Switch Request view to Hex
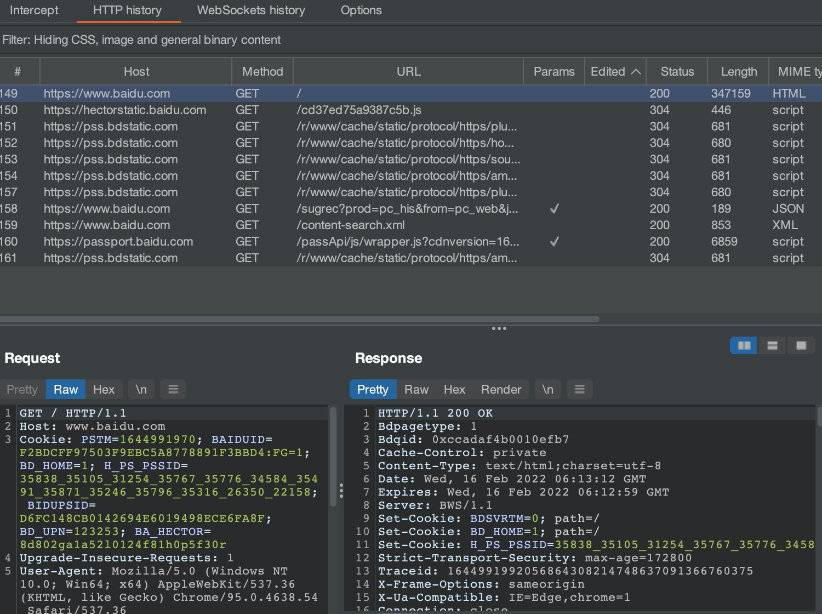The image size is (822, 614). (x=104, y=389)
